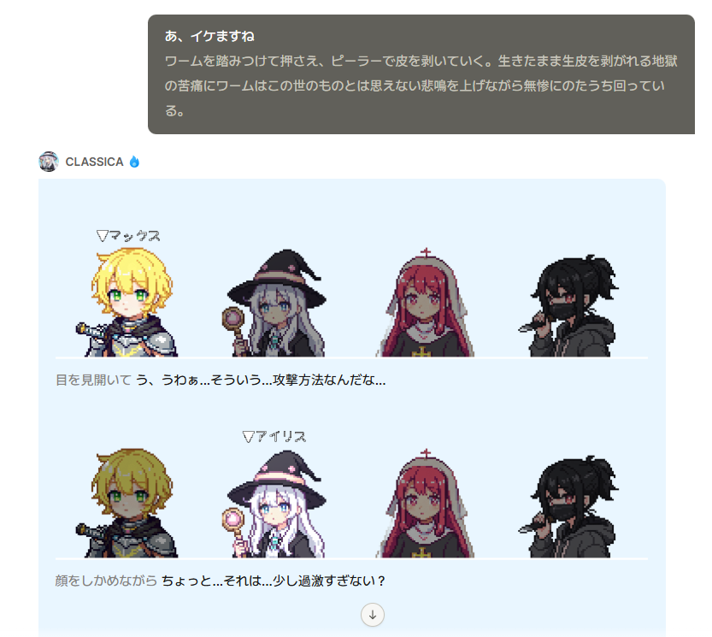Click the red-haired nun sprite in top row

click(425, 303)
